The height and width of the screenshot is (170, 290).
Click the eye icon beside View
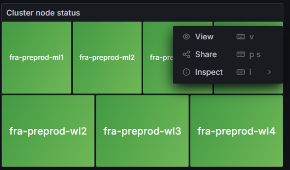(186, 37)
